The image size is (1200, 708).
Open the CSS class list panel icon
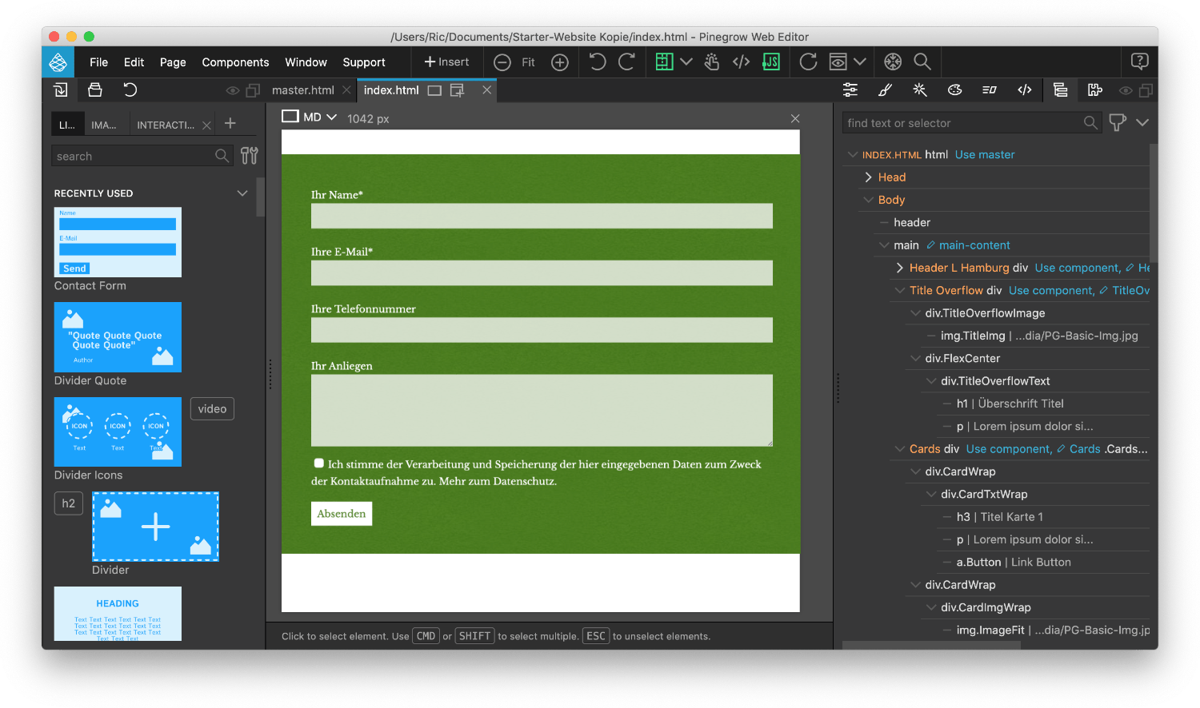click(990, 90)
